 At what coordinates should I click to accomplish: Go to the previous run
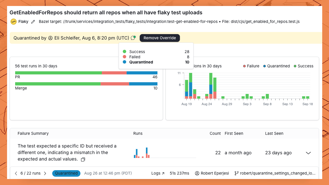(16, 173)
